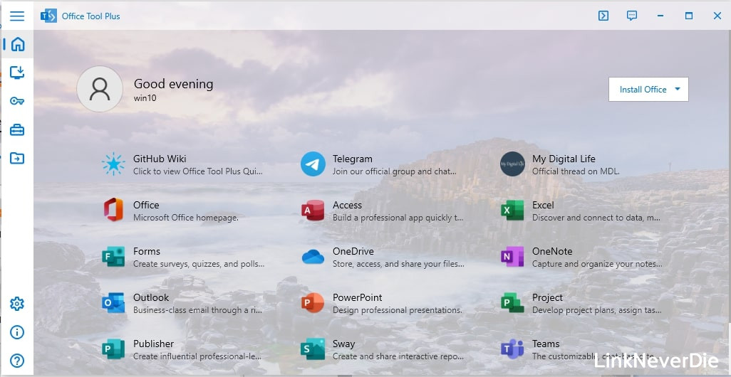The image size is (731, 377).
Task: Open the Activate page key icon
Action: [17, 101]
